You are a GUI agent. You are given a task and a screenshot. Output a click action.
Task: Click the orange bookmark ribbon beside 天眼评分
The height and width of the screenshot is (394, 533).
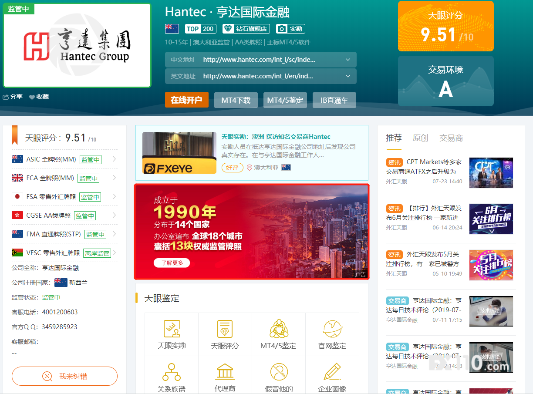(x=15, y=135)
